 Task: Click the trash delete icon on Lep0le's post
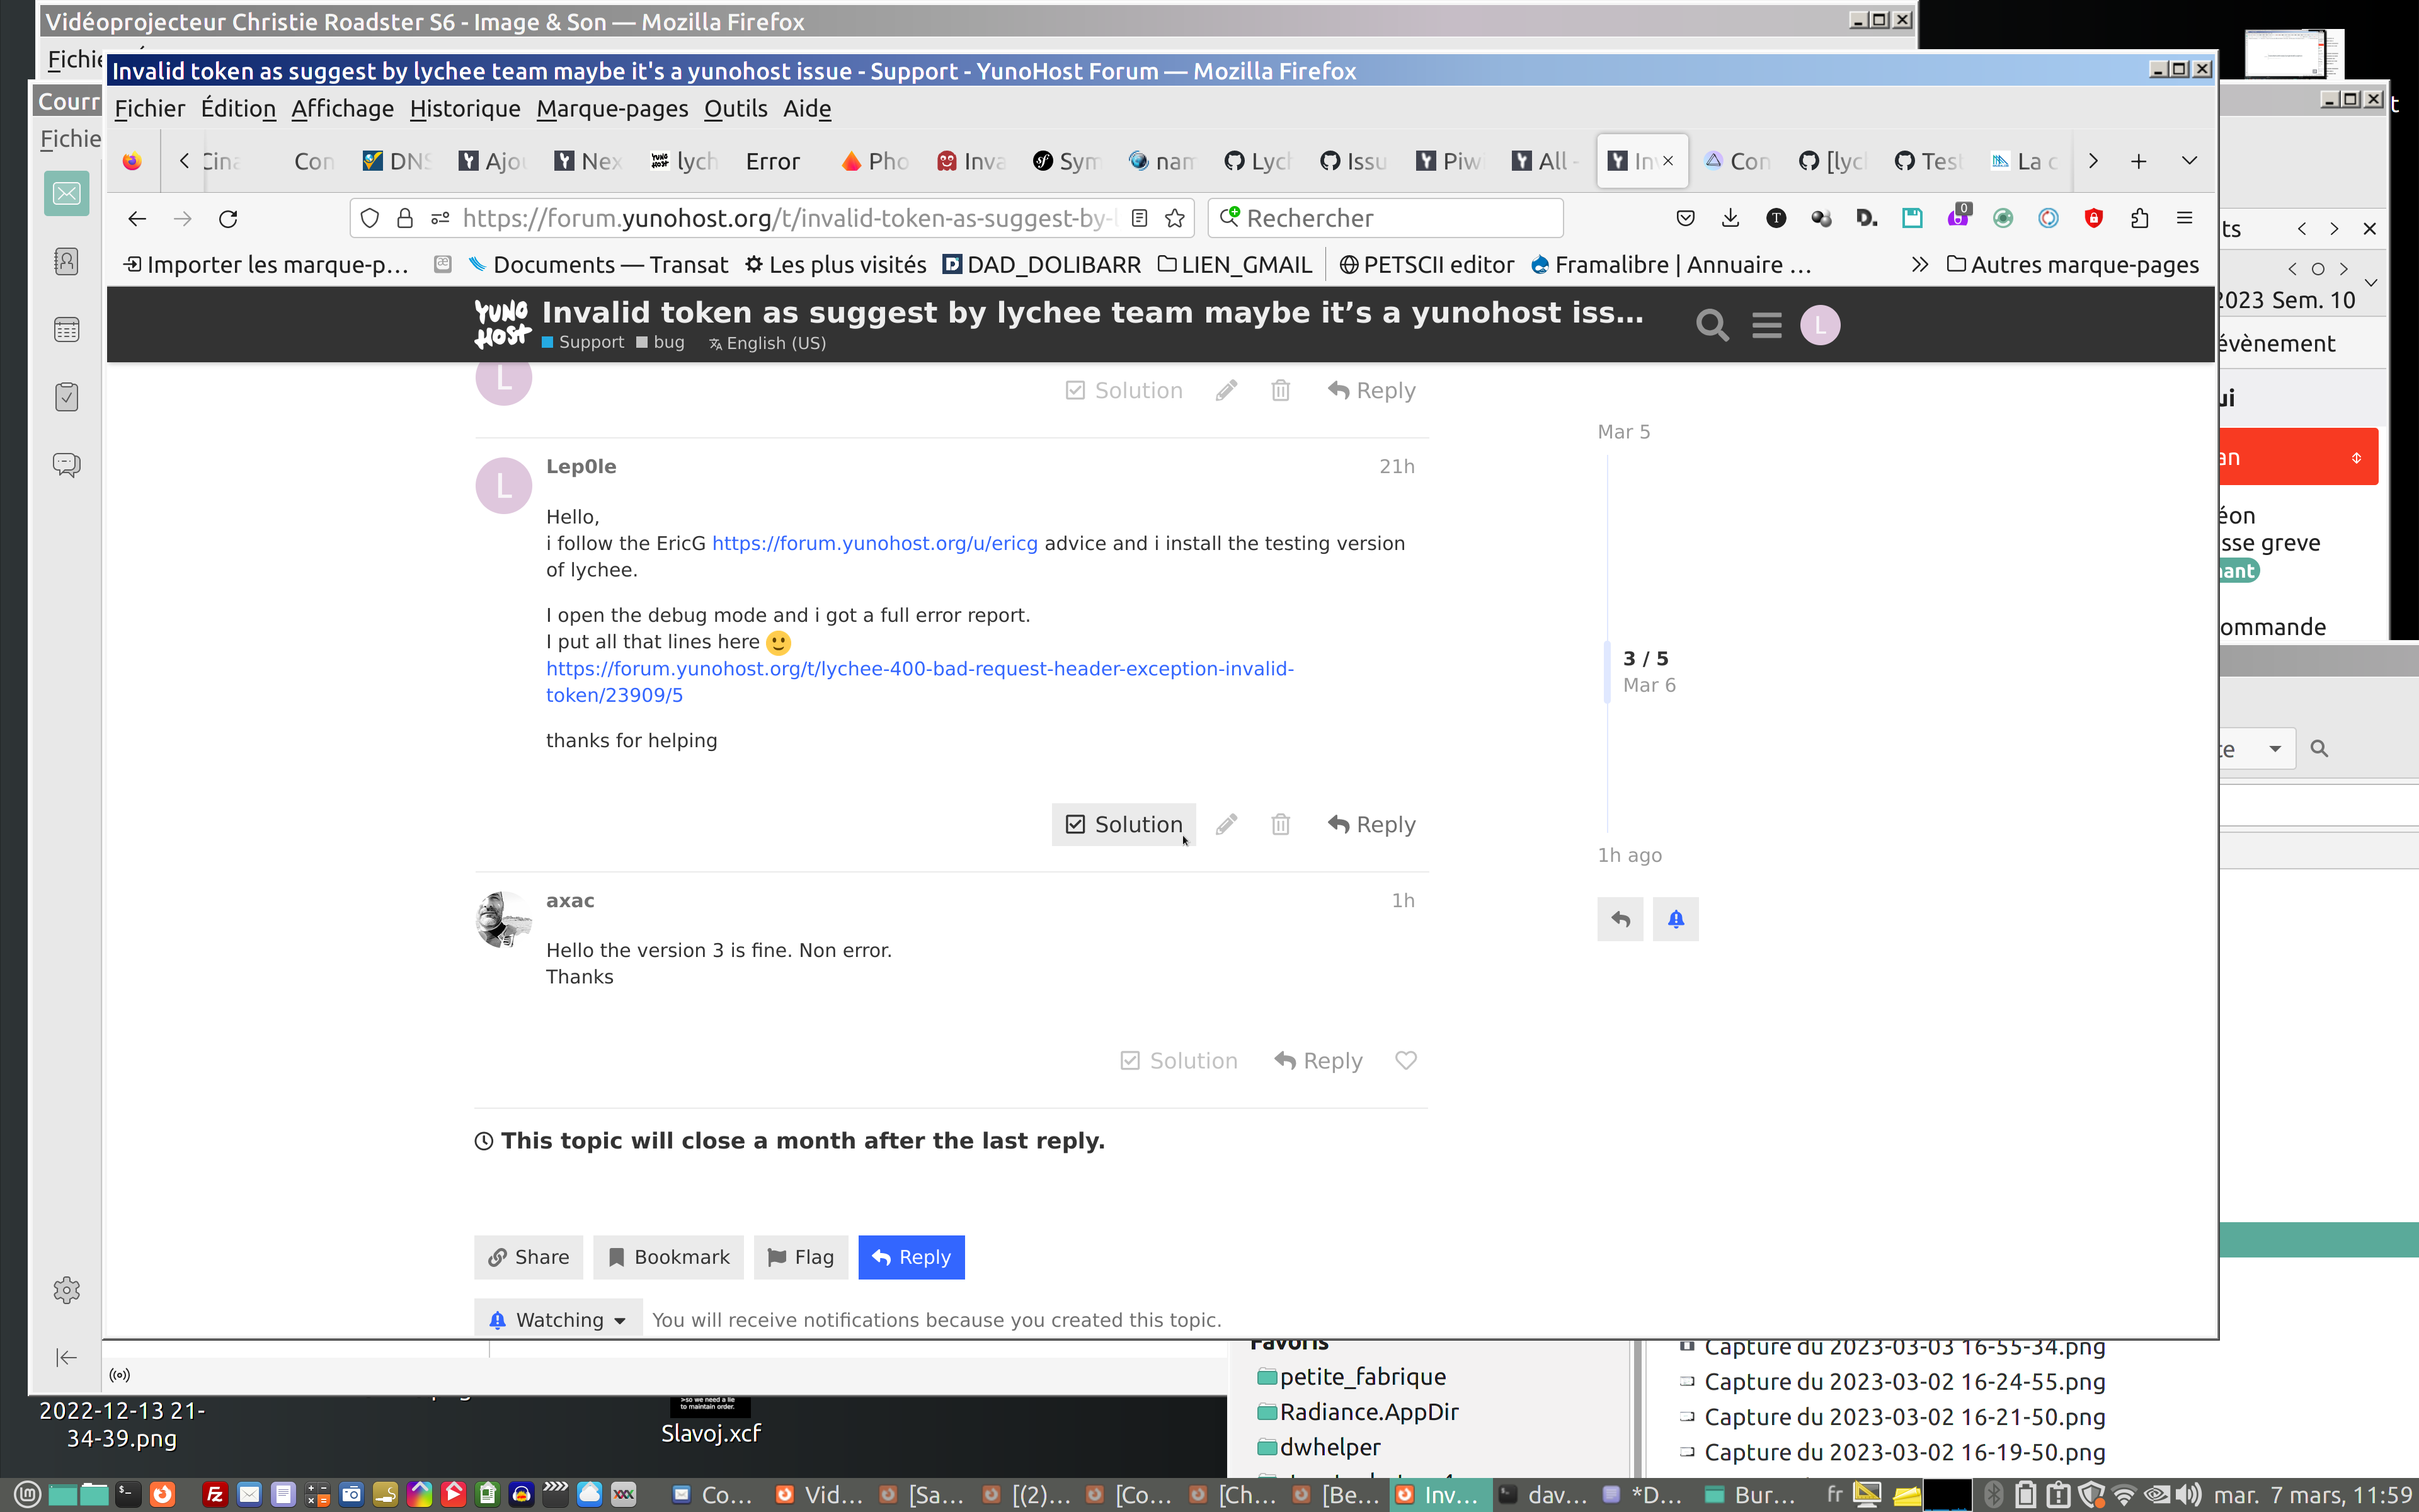[1281, 824]
